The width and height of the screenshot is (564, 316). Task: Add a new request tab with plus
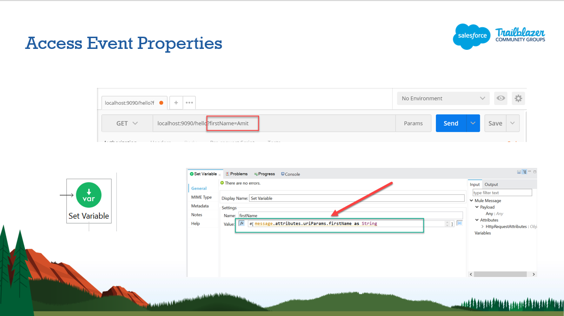coord(176,103)
